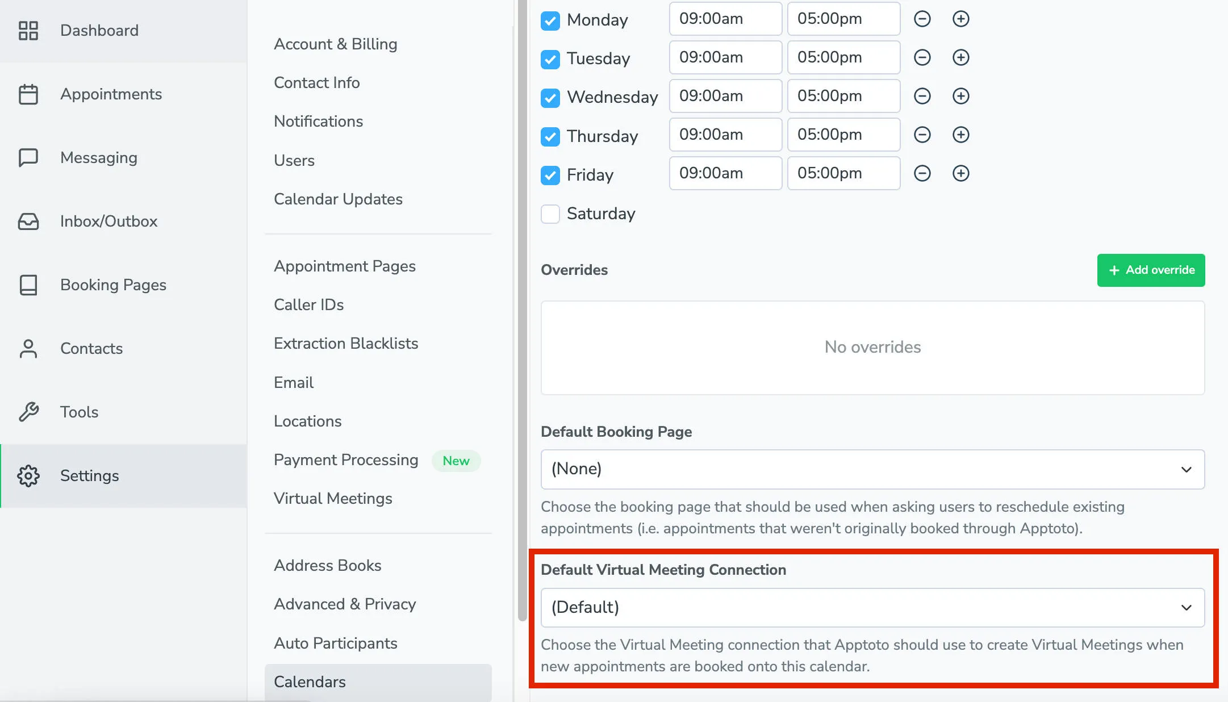This screenshot has width=1228, height=702.
Task: Disable Tuesday's availability checkbox
Action: coord(549,59)
